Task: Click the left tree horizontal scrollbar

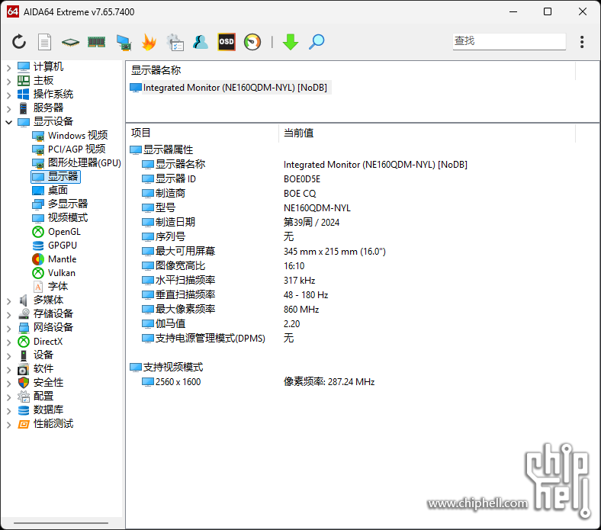Action: click(61, 522)
